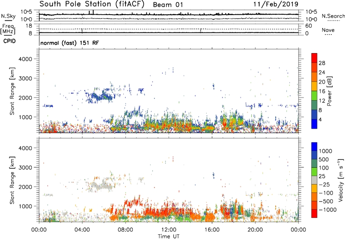Select the 'Freq. [MHz]' axis label

pos(8,29)
